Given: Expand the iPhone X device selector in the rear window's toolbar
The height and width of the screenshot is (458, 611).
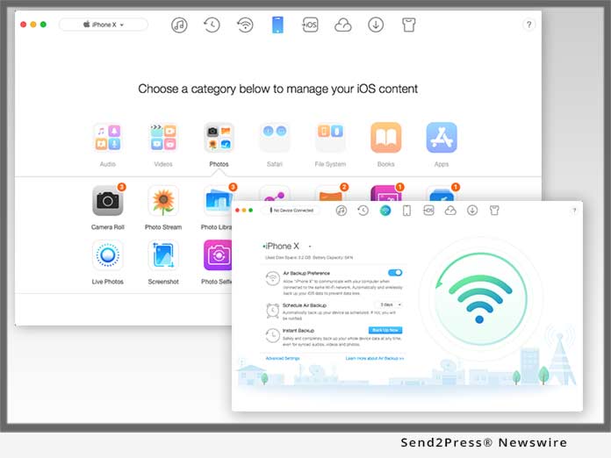Looking at the screenshot, I should tap(104, 25).
